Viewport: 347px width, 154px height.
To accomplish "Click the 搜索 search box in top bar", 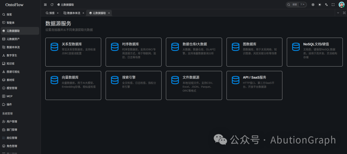I will (x=296, y=5).
